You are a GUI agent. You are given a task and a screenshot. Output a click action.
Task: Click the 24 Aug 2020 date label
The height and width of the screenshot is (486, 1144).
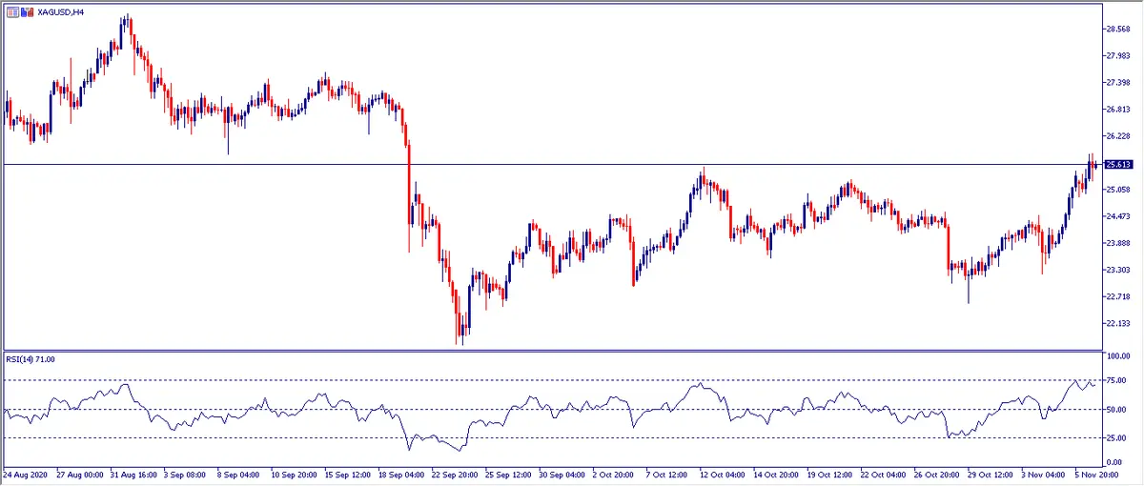(x=26, y=474)
